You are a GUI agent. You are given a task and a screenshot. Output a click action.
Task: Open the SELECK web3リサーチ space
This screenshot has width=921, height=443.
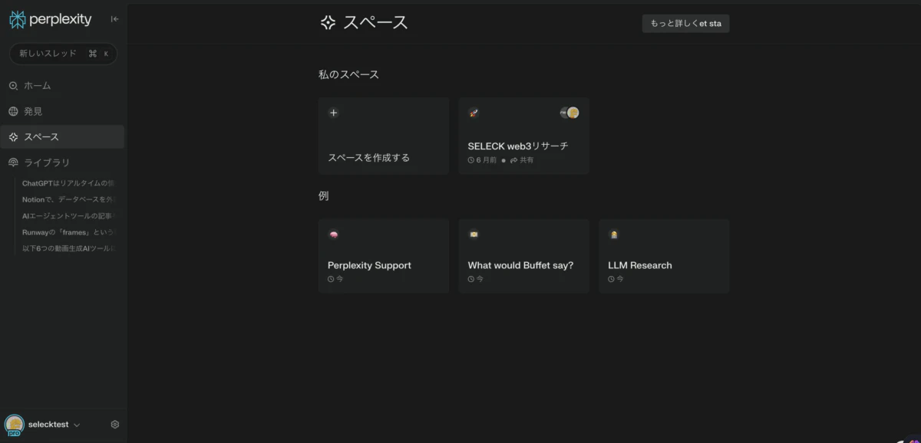click(x=523, y=136)
